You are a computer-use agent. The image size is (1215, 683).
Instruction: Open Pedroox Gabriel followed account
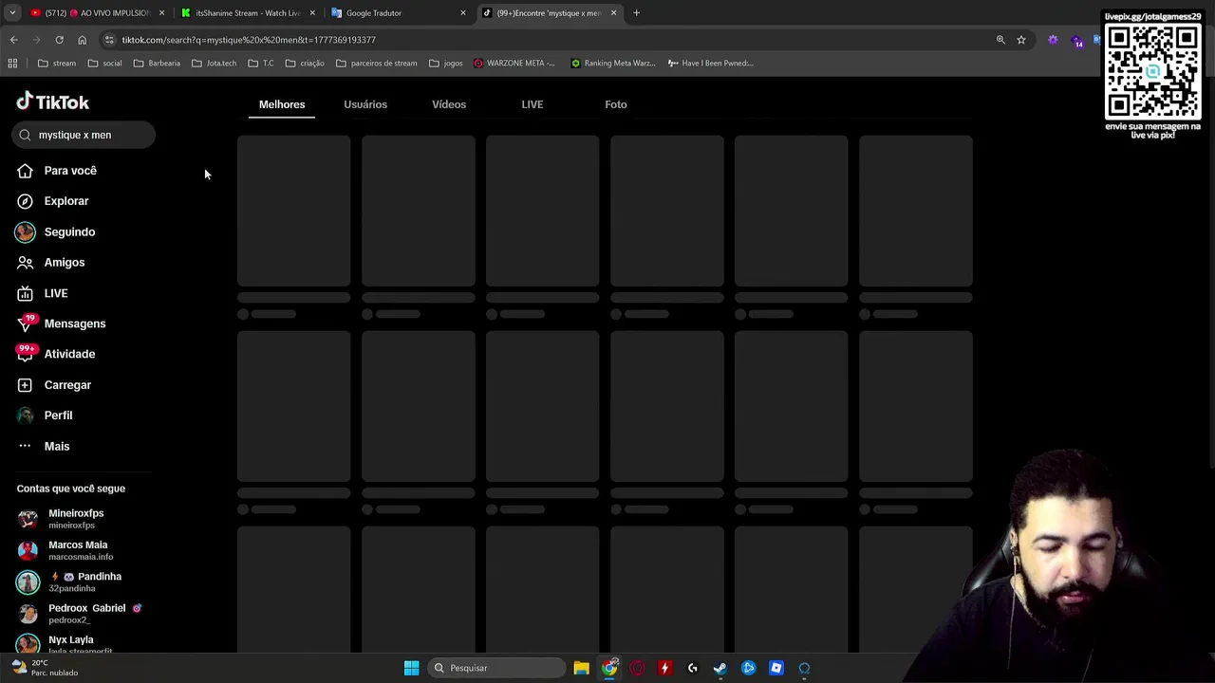click(x=80, y=614)
